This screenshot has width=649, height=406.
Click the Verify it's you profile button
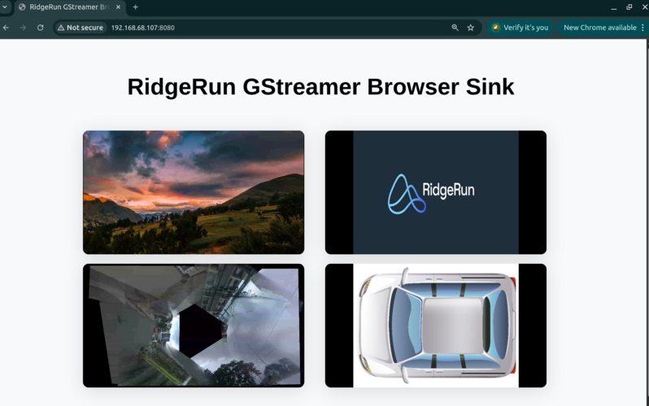[x=520, y=28]
